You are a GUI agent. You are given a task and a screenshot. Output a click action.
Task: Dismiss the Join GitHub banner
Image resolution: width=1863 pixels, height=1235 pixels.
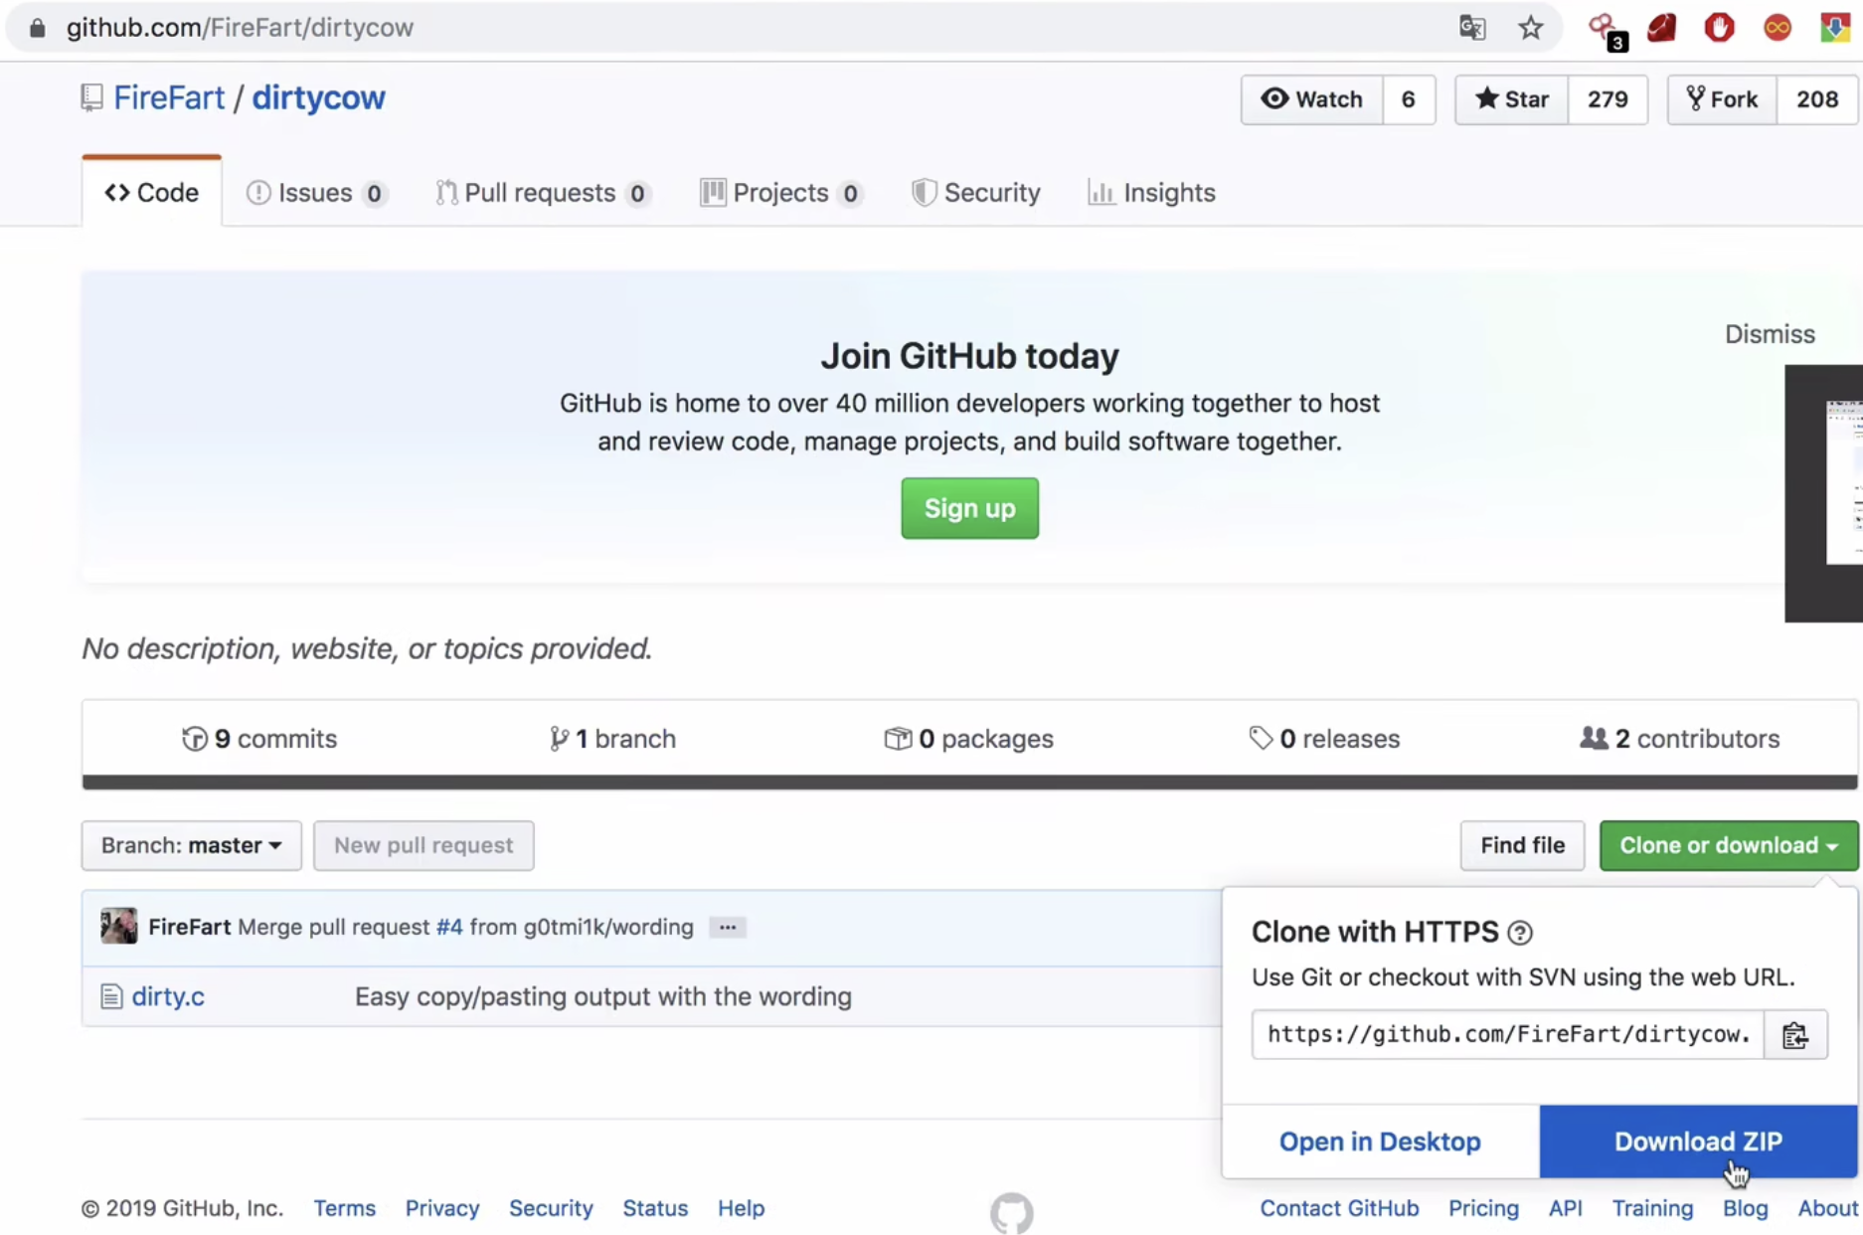tap(1769, 334)
